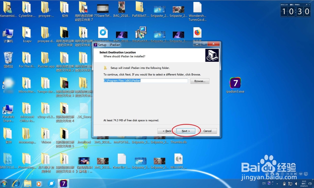This screenshot has width=314, height=188.
Task: Open the blue round app in taskbar
Action: [51, 184]
